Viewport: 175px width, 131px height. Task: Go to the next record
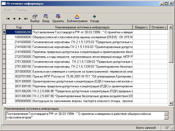point(20,19)
